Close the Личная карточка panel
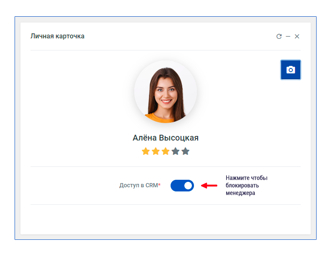 [297, 36]
